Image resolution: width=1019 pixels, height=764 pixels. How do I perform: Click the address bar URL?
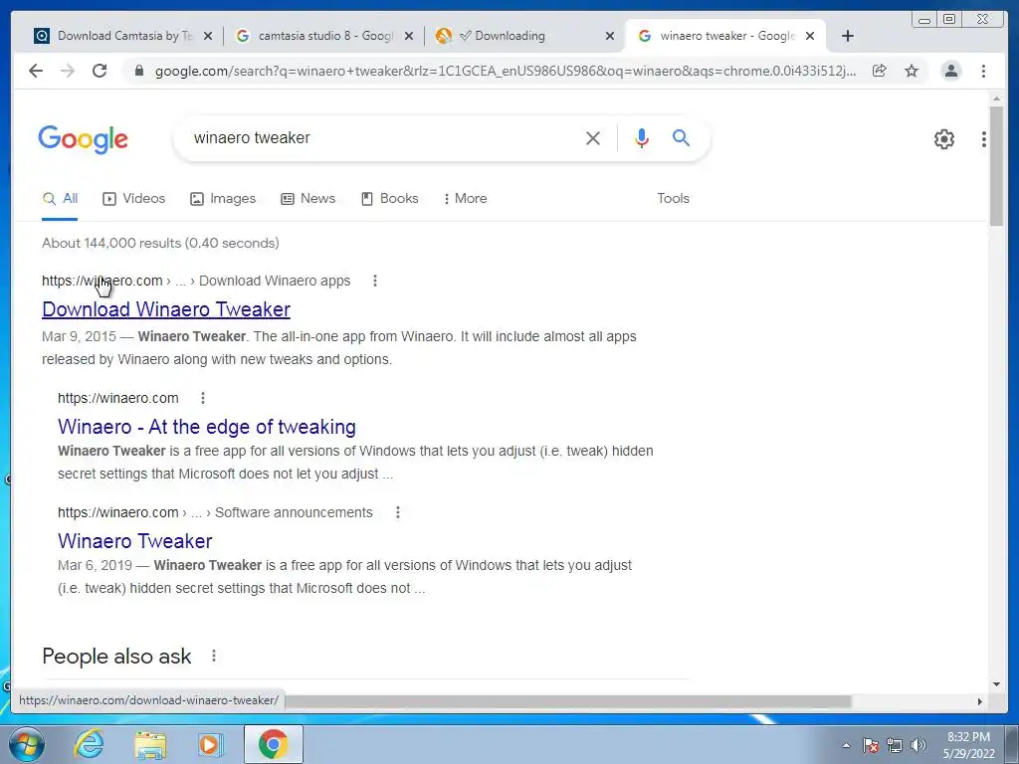(x=506, y=71)
